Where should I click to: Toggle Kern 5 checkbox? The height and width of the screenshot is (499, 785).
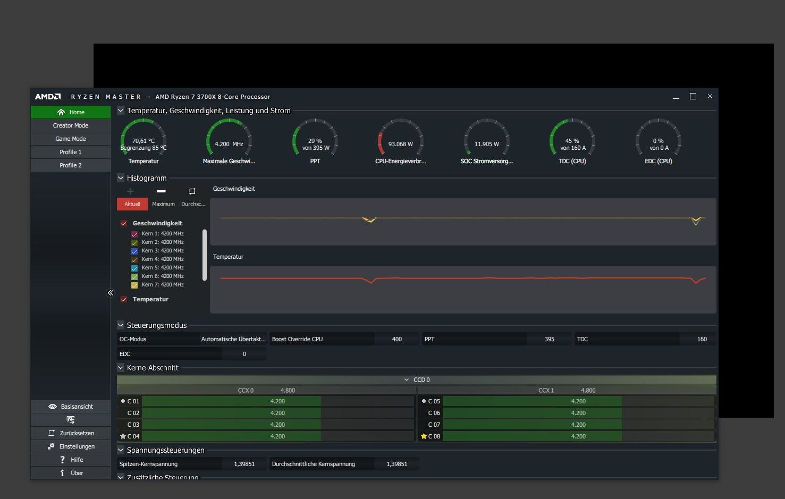[134, 268]
